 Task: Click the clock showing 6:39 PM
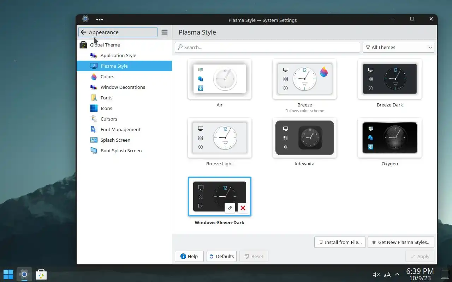(x=420, y=271)
